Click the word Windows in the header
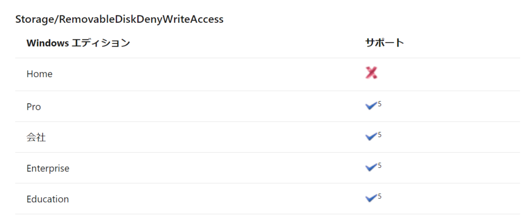Viewport: 531px width, 218px height. coord(48,43)
